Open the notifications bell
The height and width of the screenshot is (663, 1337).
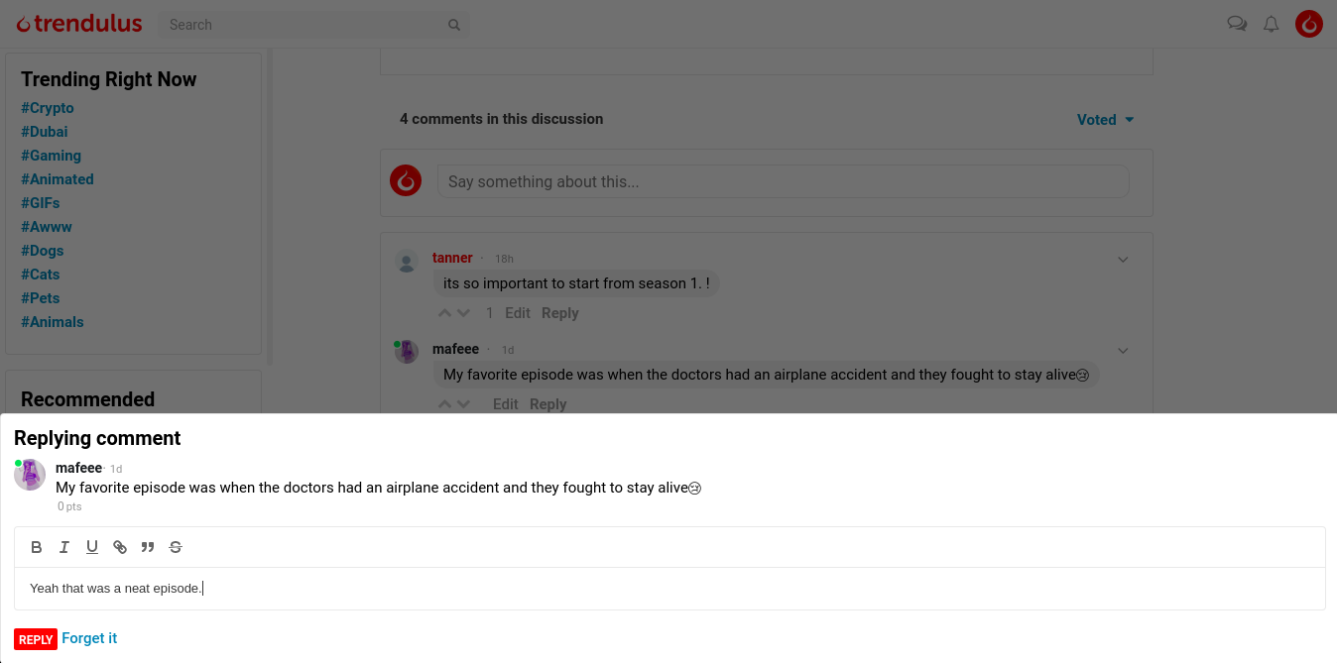point(1271,24)
